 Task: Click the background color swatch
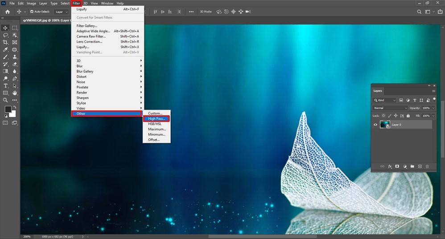(13, 114)
